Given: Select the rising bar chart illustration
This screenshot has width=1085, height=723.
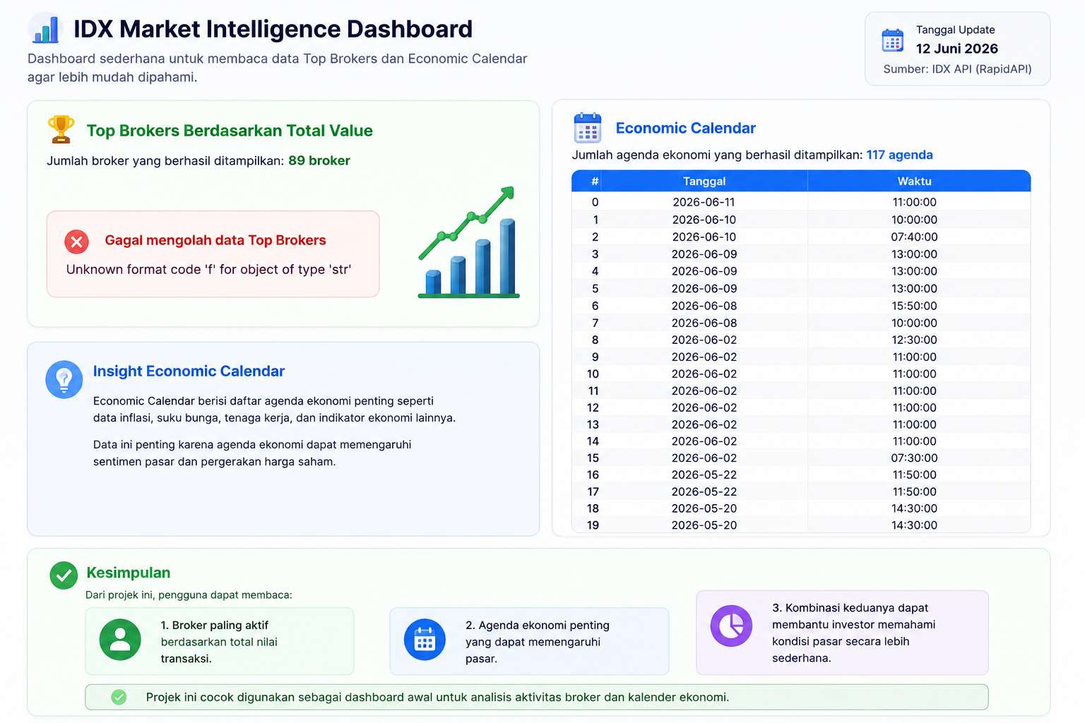Looking at the screenshot, I should coord(469,242).
